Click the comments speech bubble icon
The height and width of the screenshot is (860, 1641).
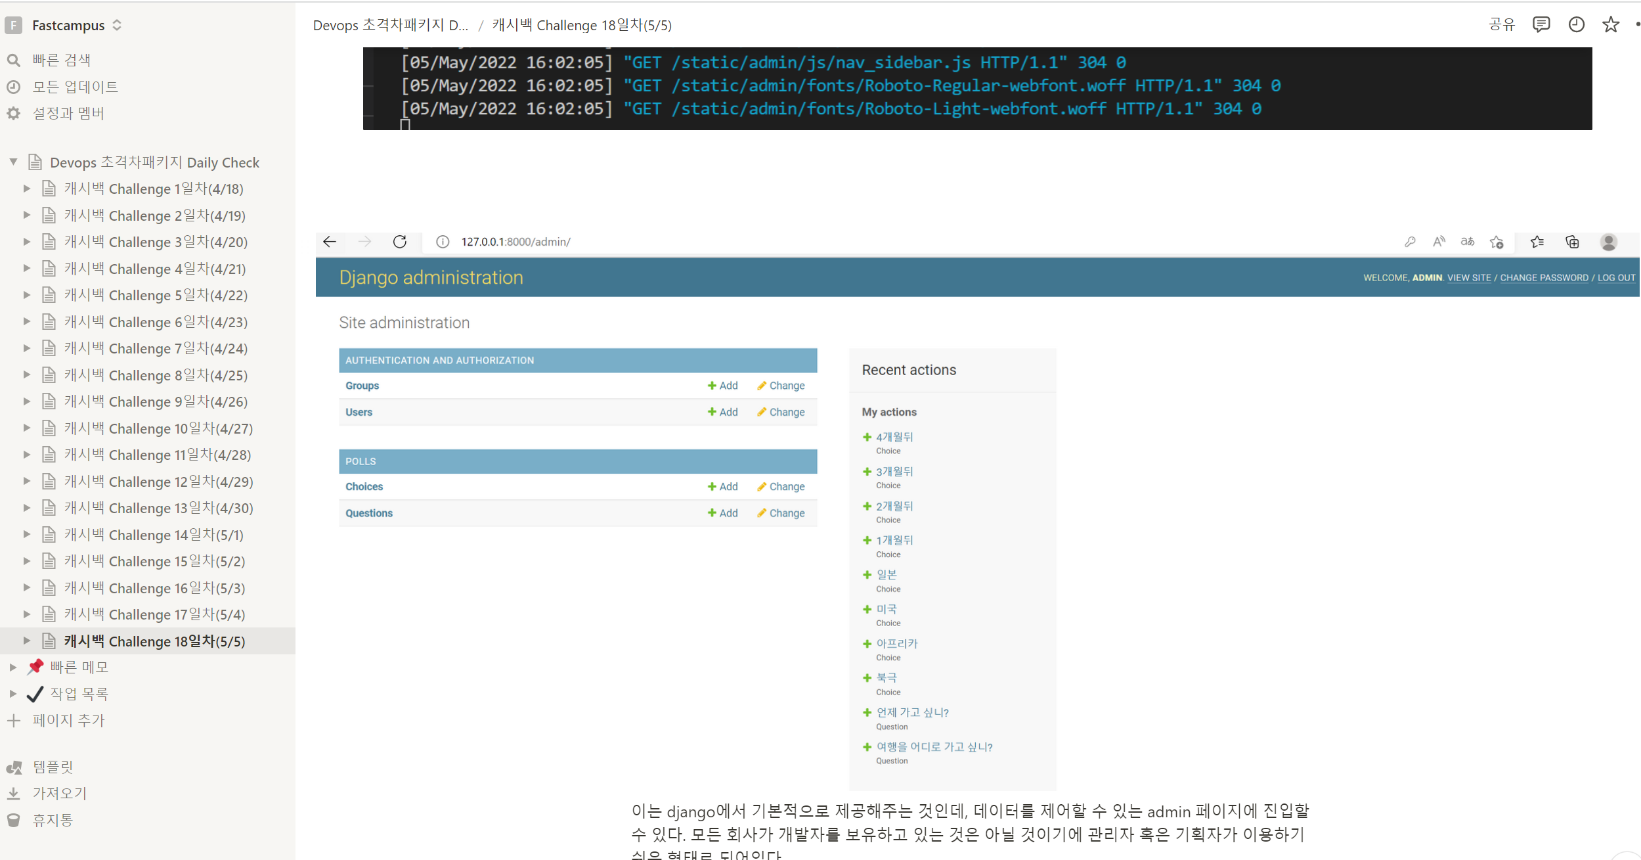(1541, 25)
